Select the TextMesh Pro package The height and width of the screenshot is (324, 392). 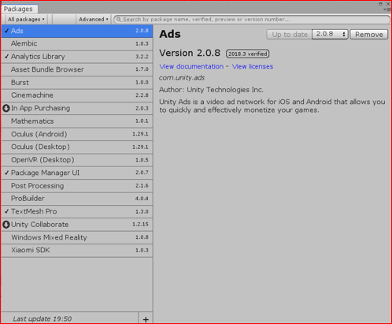coord(77,211)
